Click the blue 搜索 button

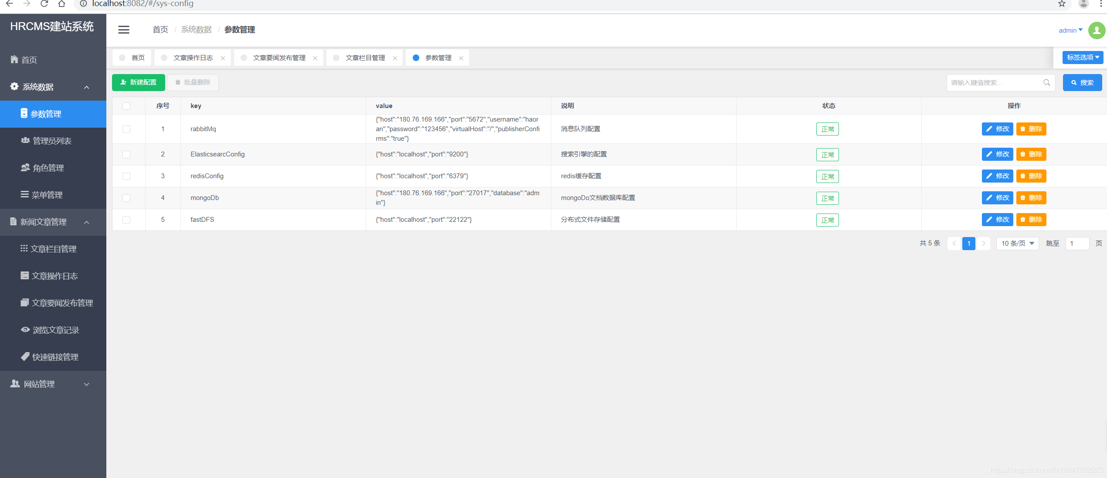coord(1082,83)
